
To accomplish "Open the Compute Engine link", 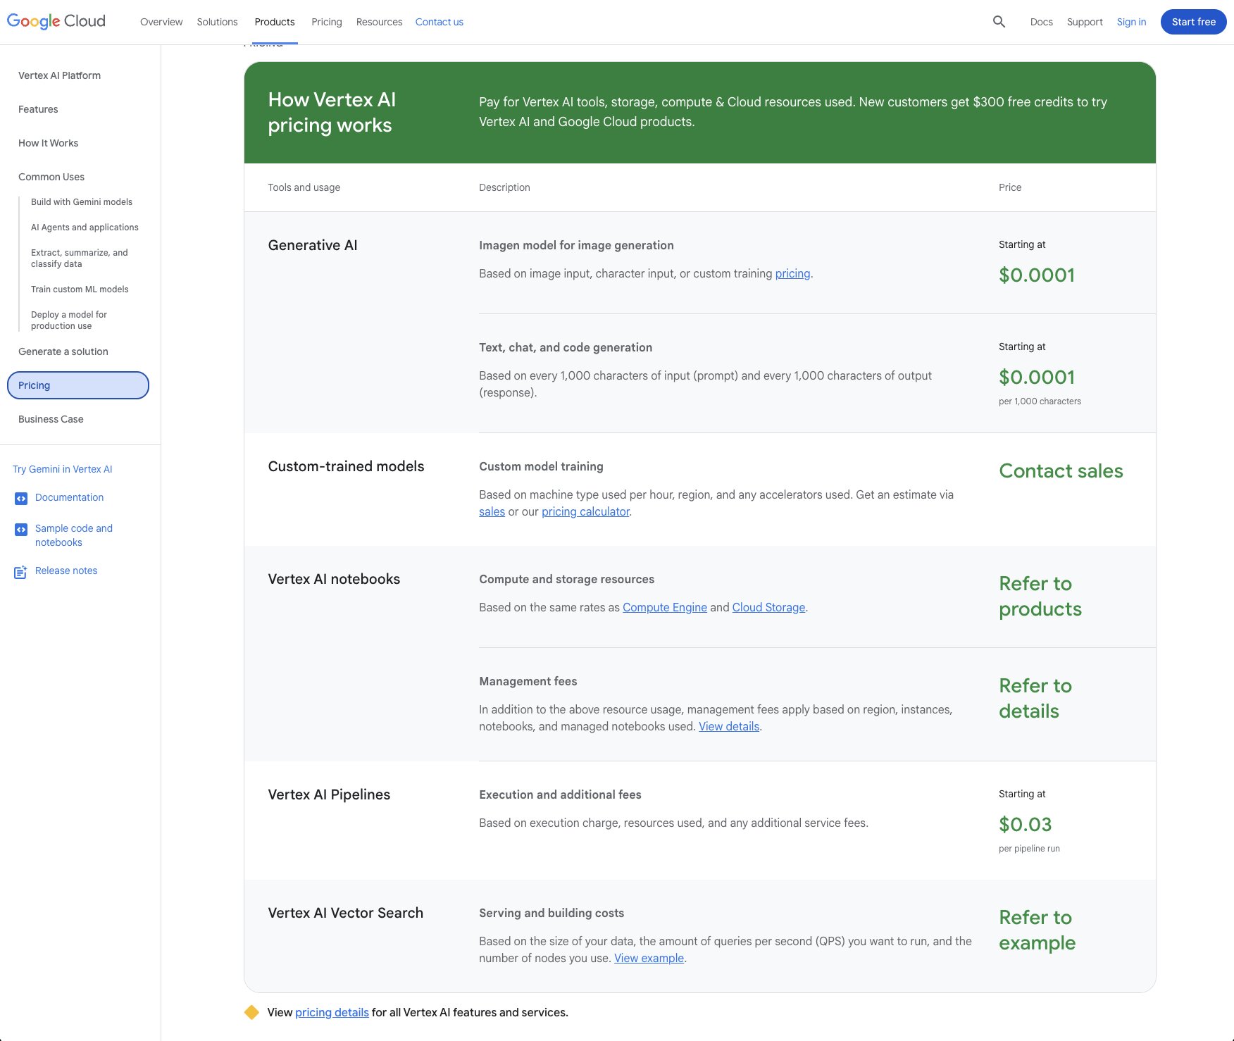I will [664, 607].
